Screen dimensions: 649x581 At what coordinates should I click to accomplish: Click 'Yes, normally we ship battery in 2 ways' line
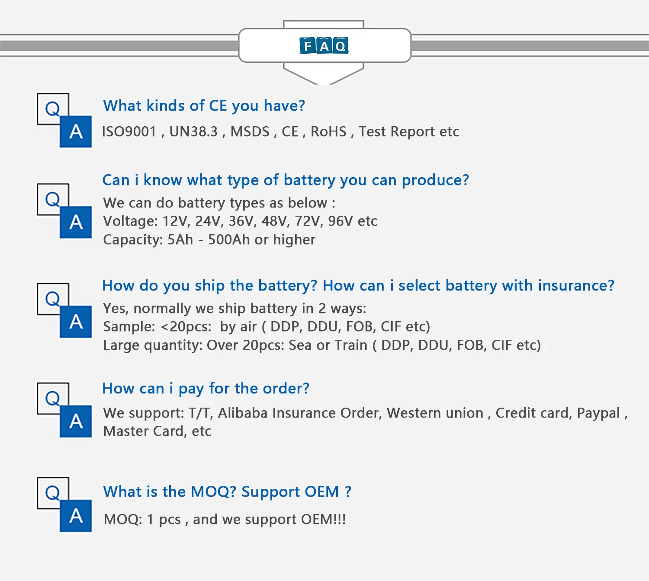(235, 309)
